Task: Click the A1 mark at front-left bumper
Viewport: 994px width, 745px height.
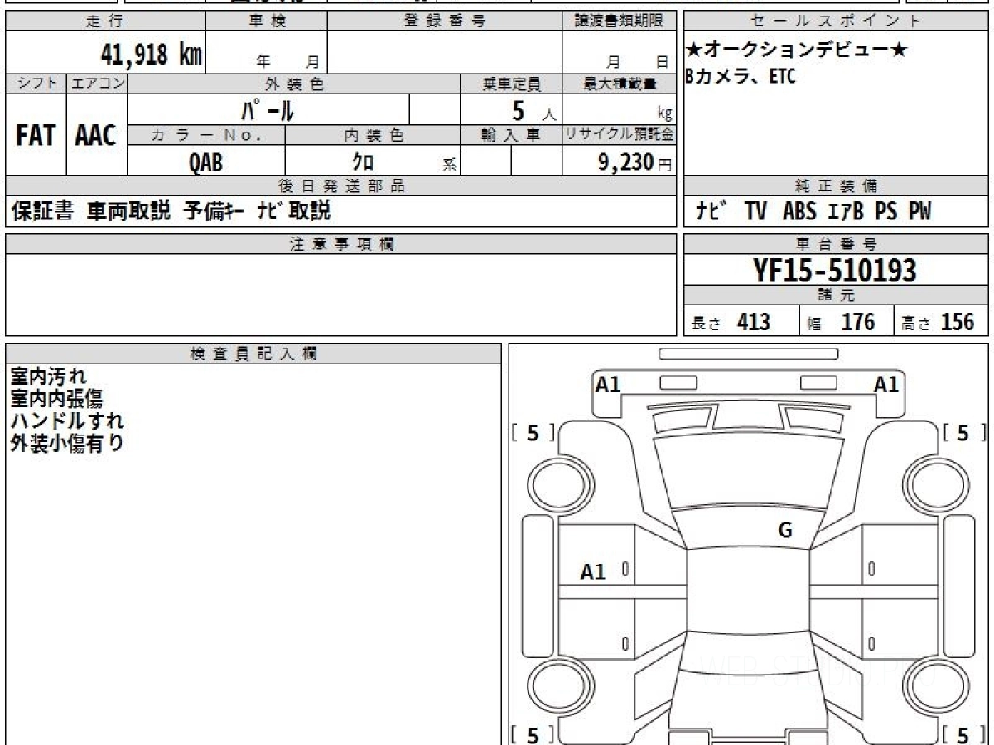Action: pos(609,384)
